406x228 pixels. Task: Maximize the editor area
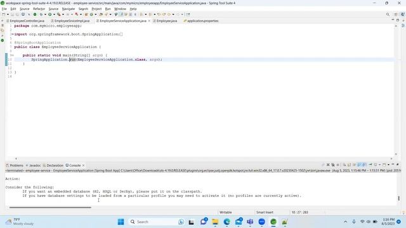(398, 20)
